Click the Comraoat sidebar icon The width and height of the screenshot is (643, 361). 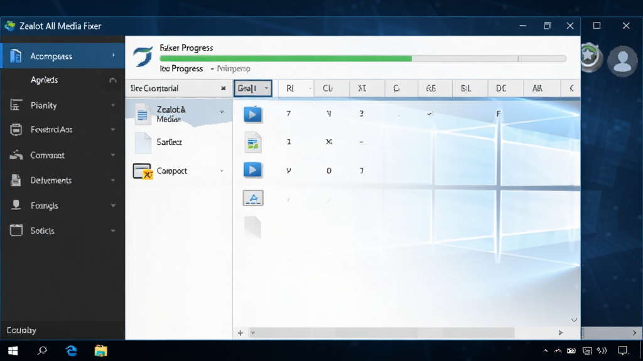point(16,155)
